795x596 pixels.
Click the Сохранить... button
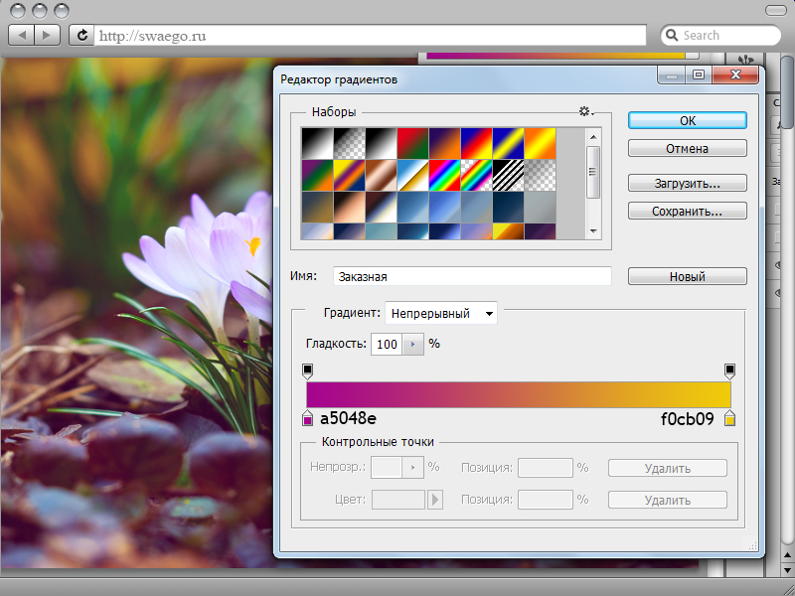click(688, 211)
